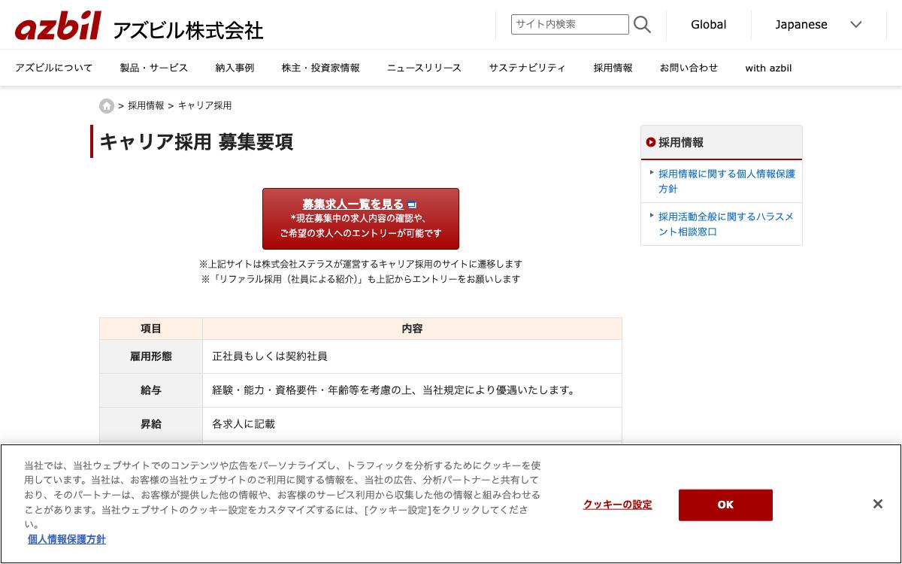Open ニュースリリース menu

point(424,68)
